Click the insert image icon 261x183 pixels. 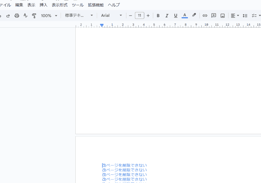coord(223,16)
